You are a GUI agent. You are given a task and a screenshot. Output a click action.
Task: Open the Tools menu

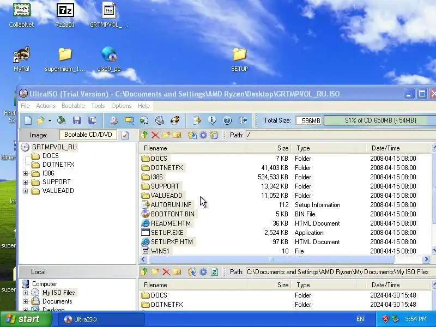(x=98, y=106)
